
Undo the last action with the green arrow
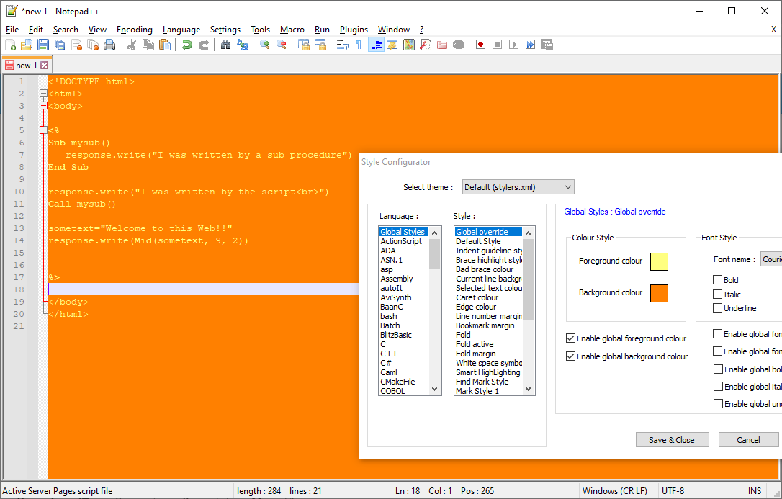point(187,45)
